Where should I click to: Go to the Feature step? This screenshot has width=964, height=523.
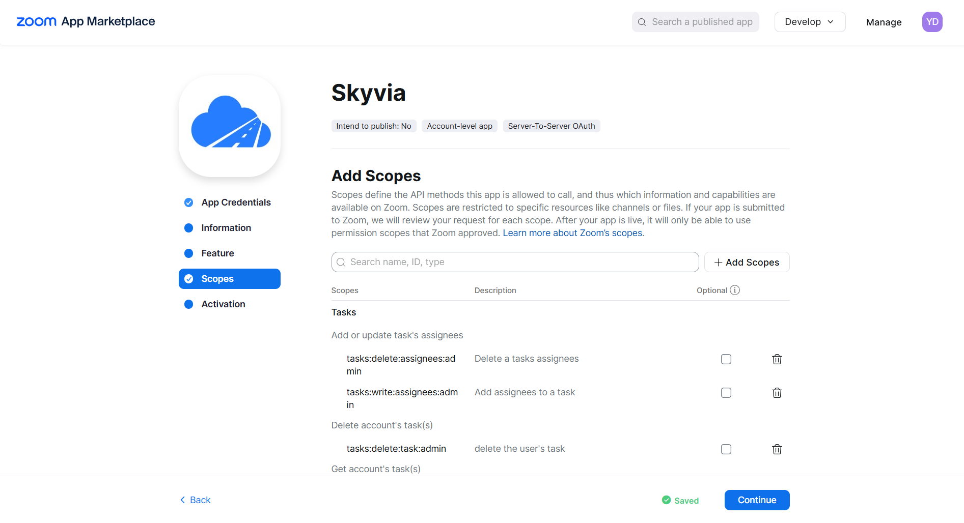[x=230, y=253]
